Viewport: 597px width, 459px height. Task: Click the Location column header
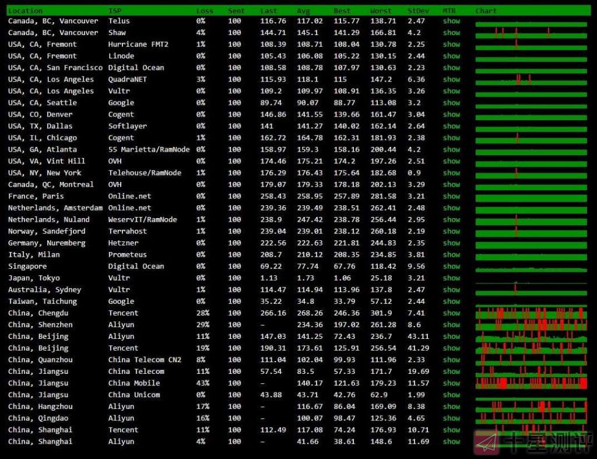(x=25, y=10)
